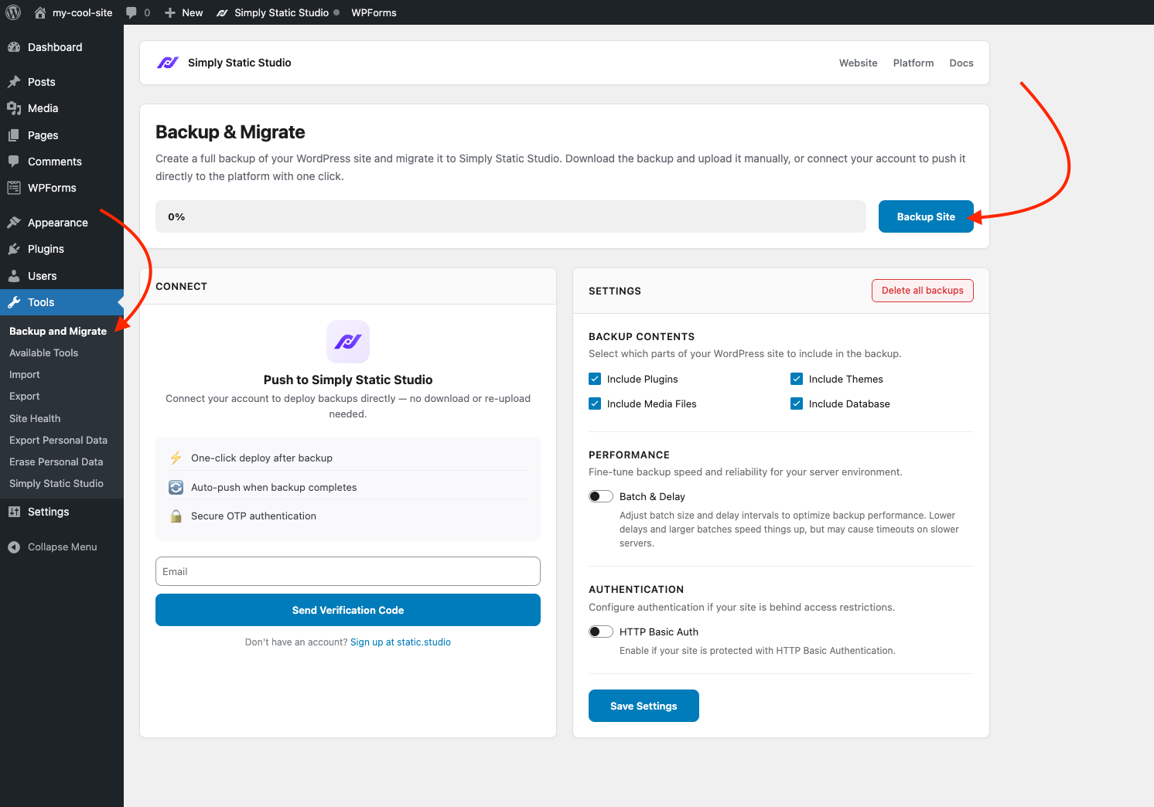Screen dimensions: 1154x807
Task: Open the Dashboard menu label
Action: (55, 47)
